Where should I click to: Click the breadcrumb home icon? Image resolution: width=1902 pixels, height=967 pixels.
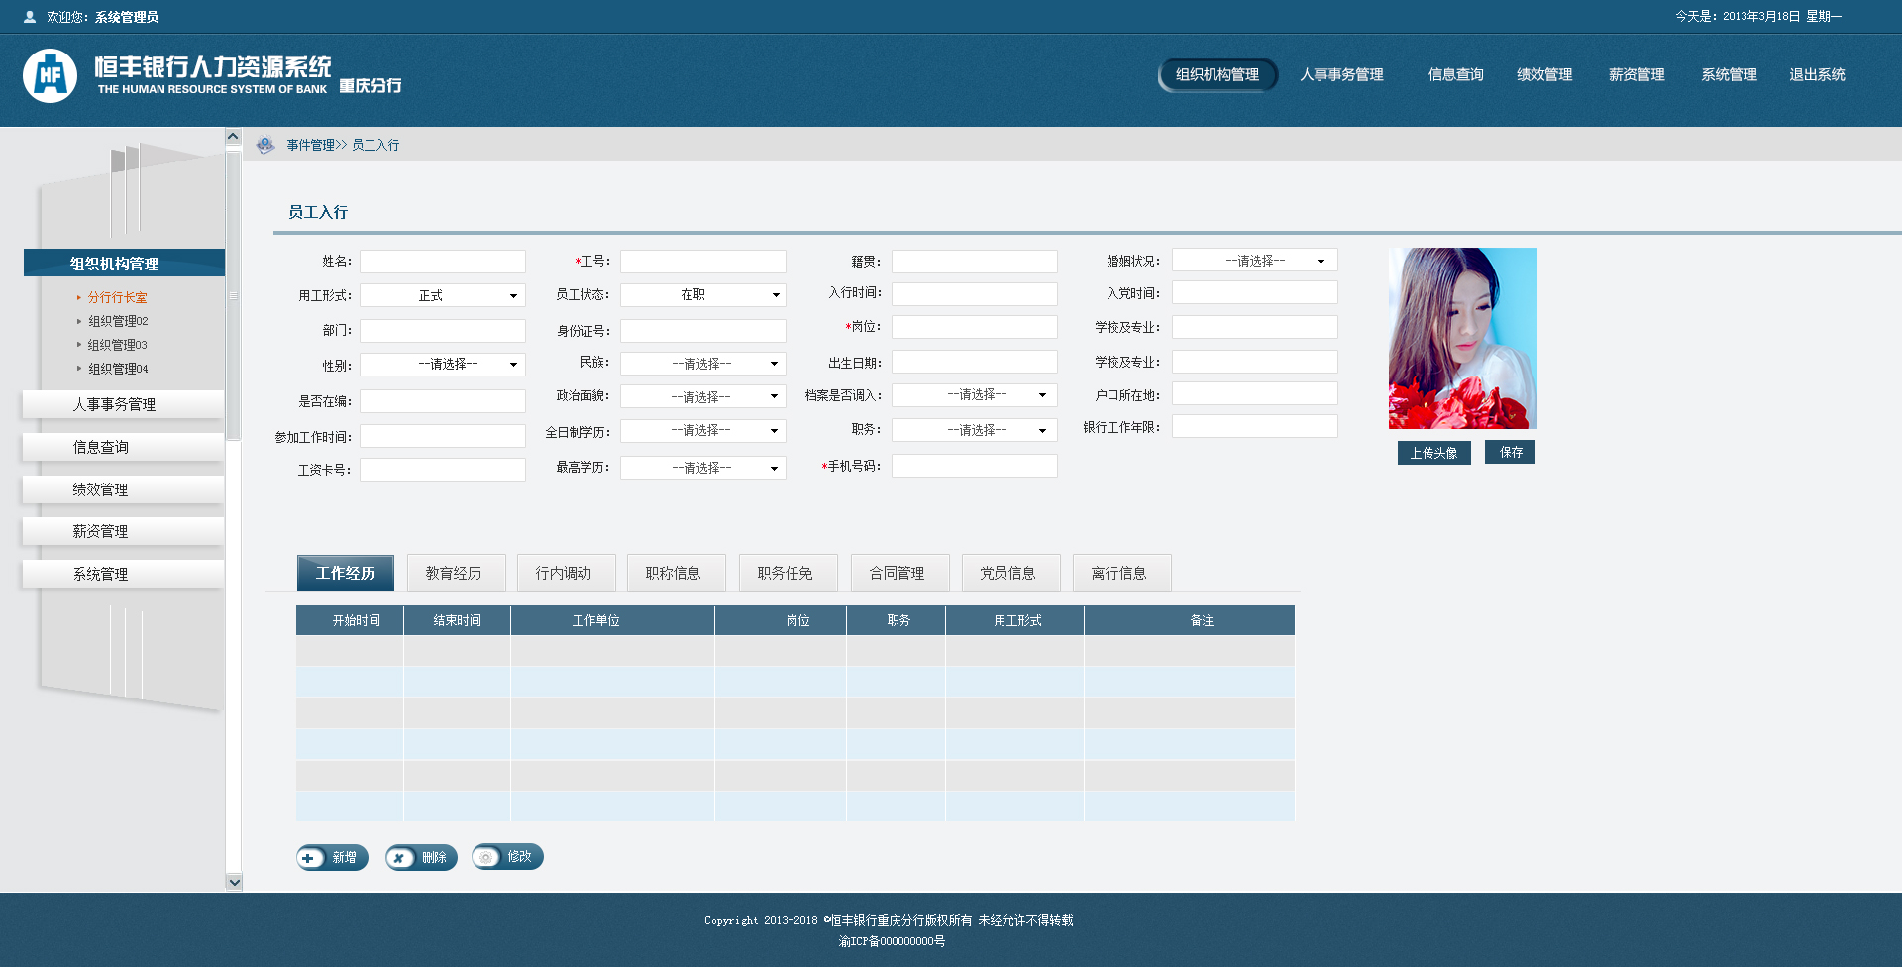click(265, 145)
